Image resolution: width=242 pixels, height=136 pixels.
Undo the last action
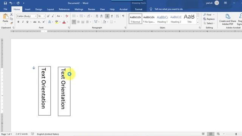tap(11, 3)
